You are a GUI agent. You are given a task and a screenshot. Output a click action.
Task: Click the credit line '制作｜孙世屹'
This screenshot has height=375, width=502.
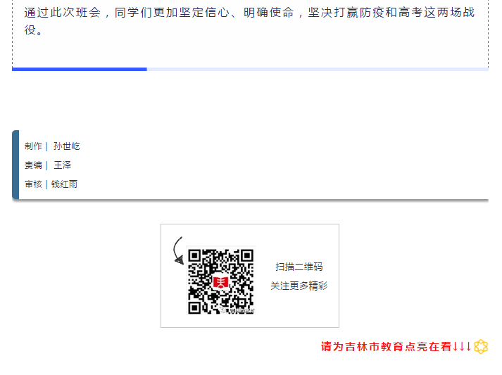[x=52, y=146]
